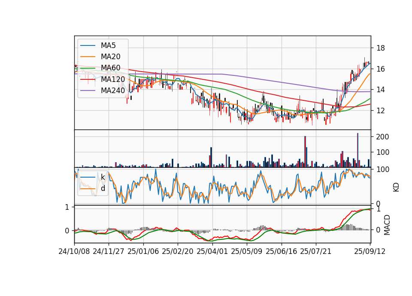Click the volume axis value 200

(x=382, y=137)
